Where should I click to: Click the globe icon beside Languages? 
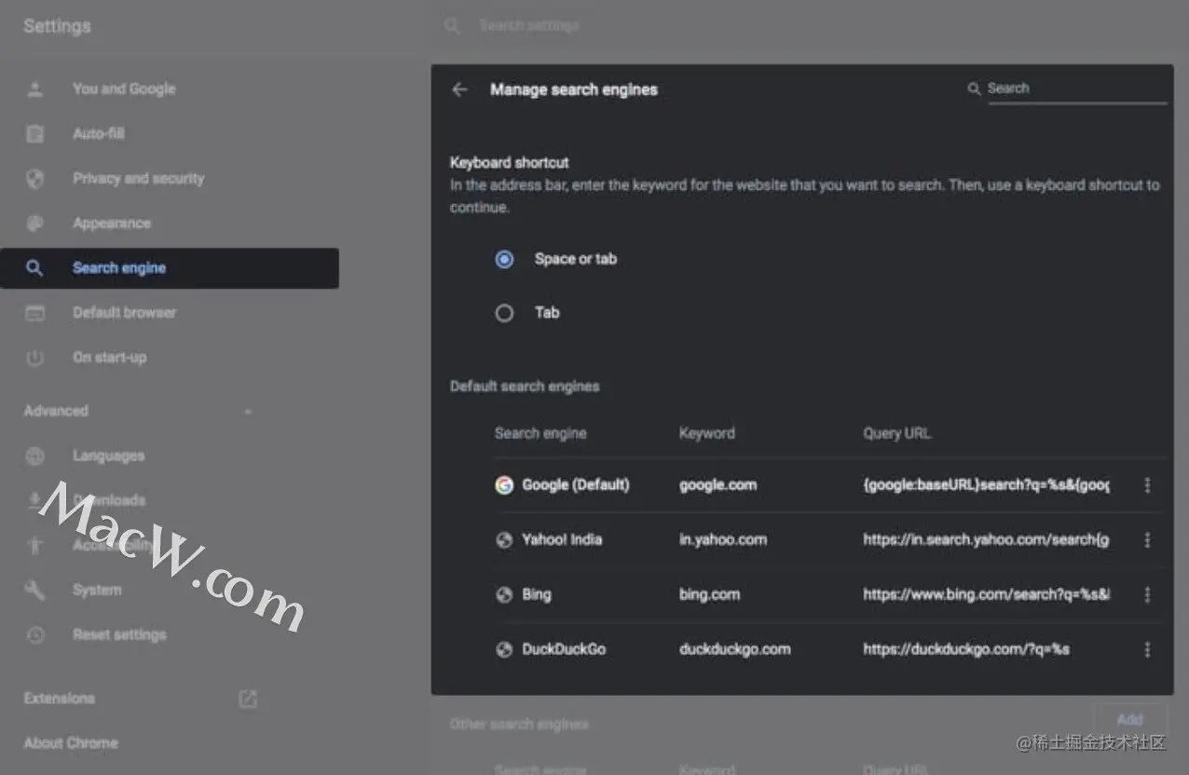pos(35,456)
